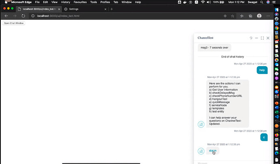
Task: Click the chat reset/refresh icon
Action: (251, 38)
